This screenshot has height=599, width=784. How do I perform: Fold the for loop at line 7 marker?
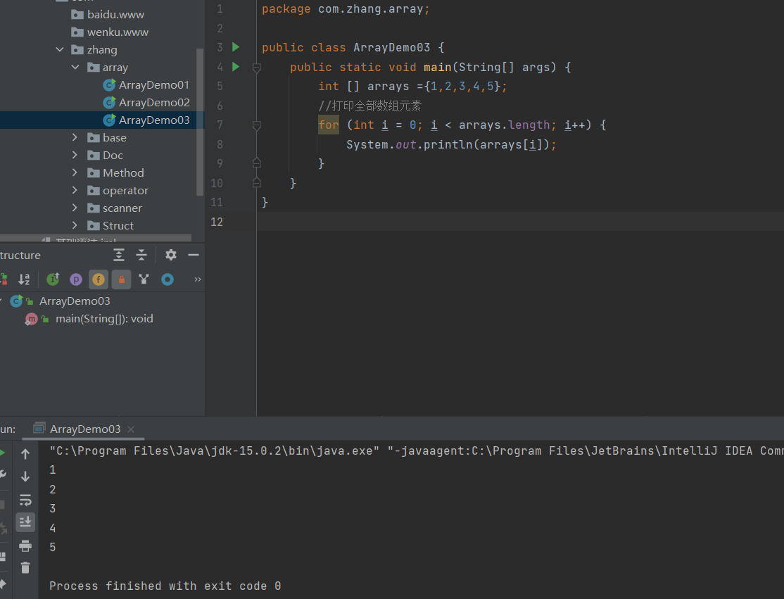point(256,125)
